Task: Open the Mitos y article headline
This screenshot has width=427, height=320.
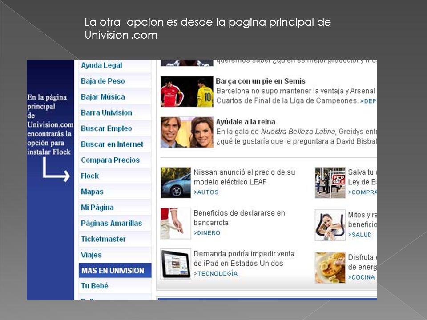Action: coord(363,220)
